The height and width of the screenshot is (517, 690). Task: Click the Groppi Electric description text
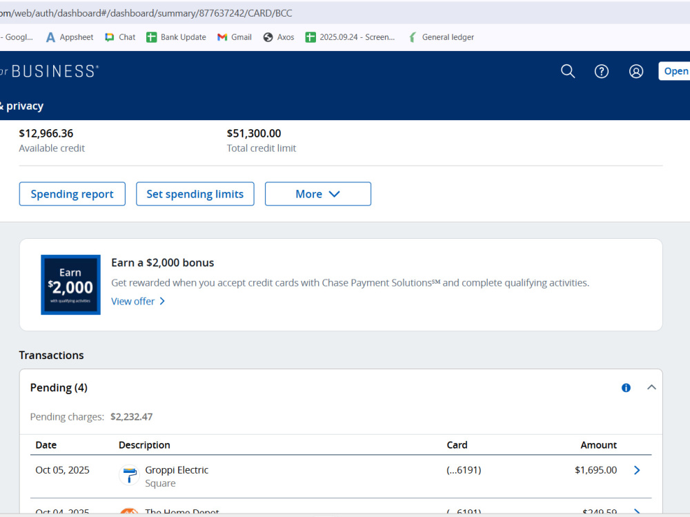pos(177,470)
